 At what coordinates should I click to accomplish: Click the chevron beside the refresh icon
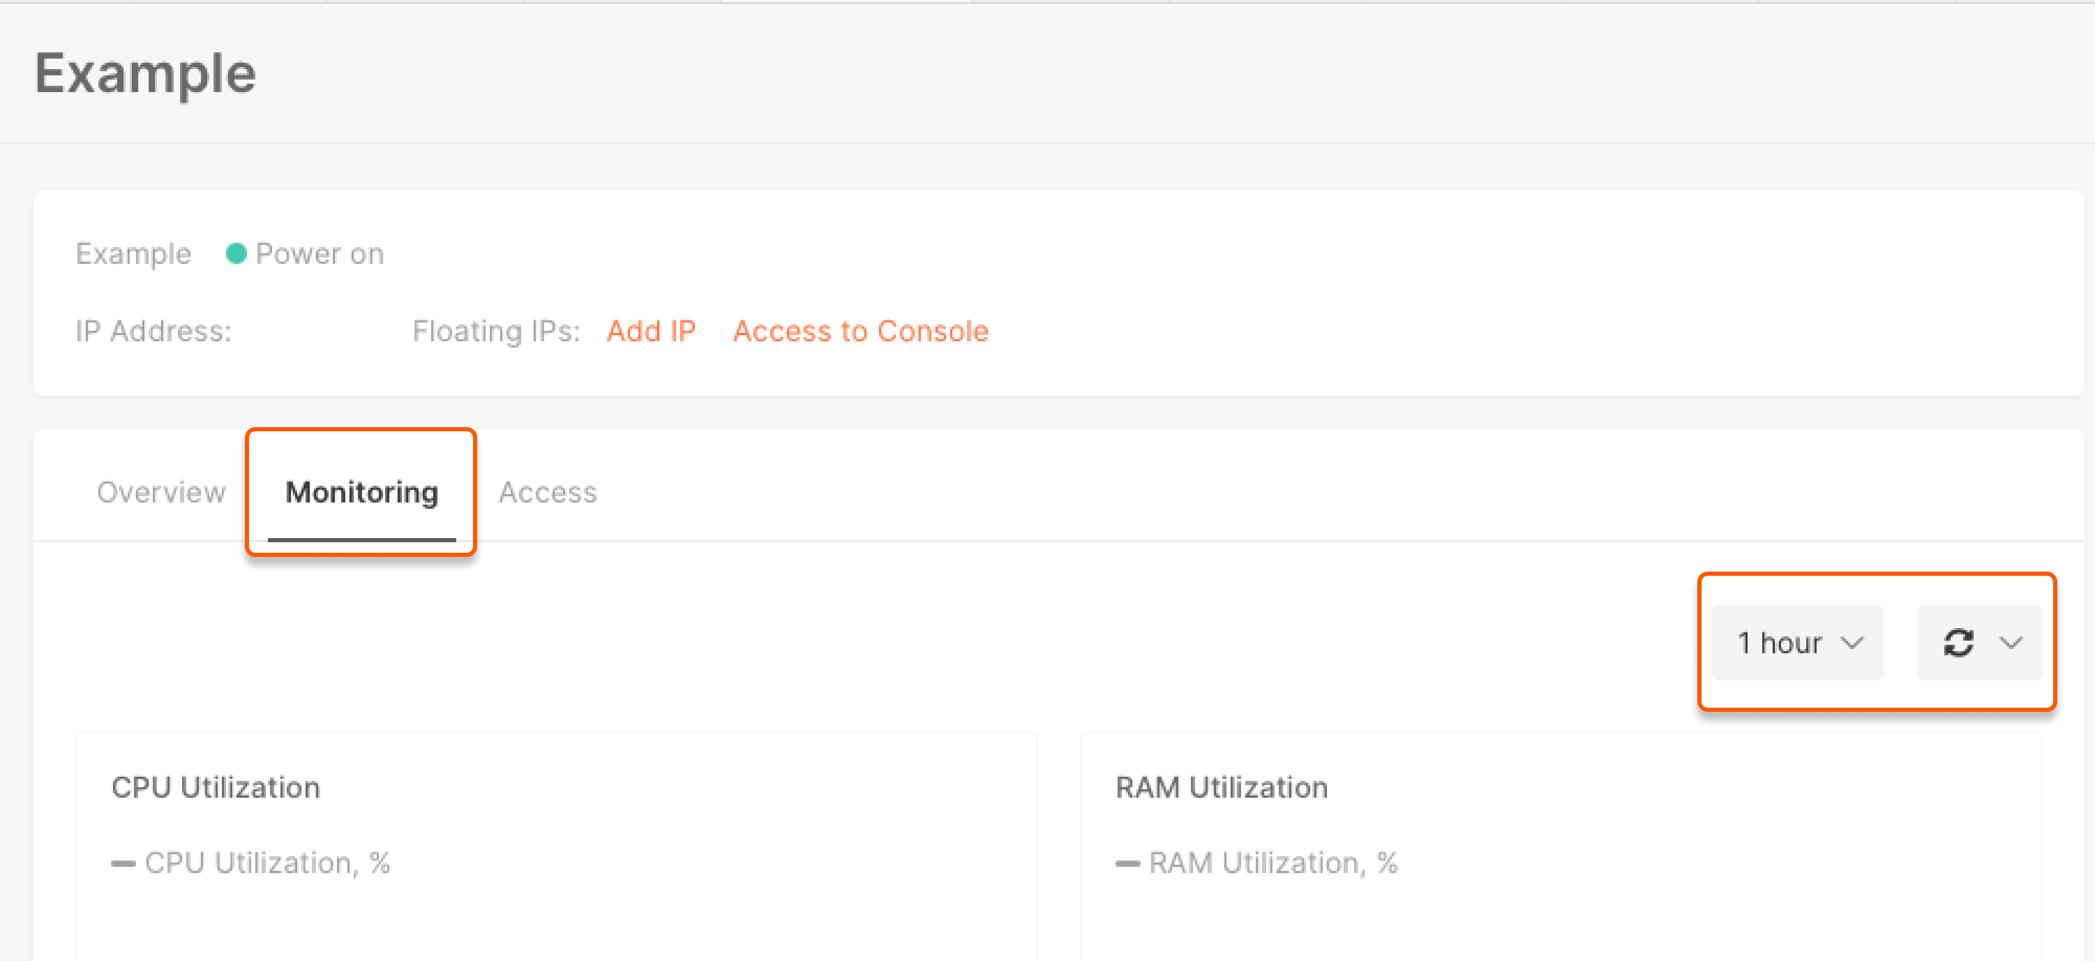coord(2011,643)
